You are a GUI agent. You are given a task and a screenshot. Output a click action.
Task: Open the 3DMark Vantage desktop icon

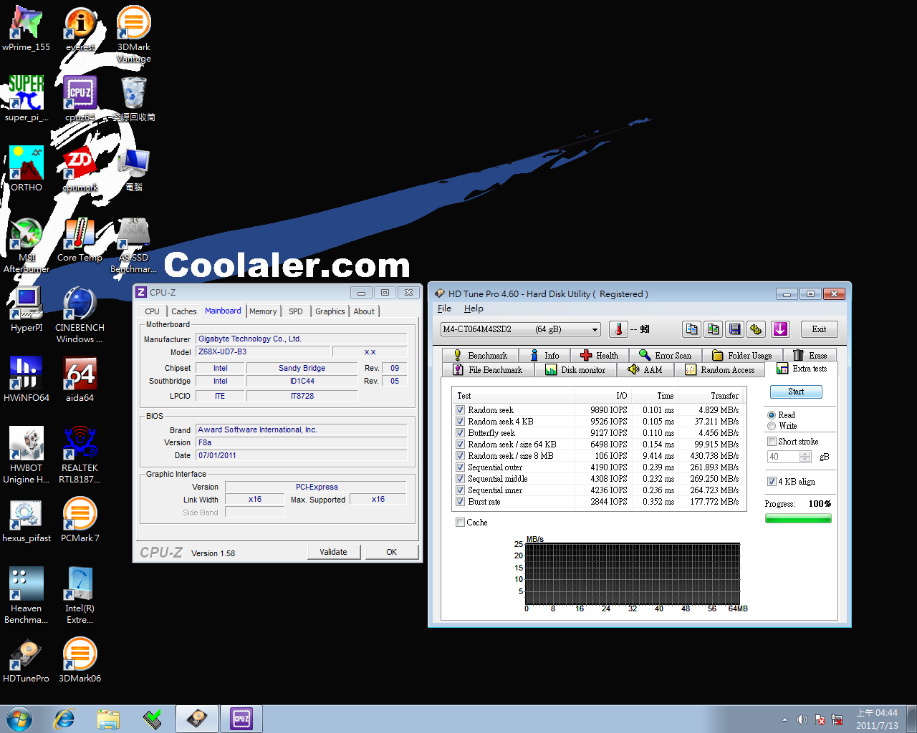coord(134,34)
